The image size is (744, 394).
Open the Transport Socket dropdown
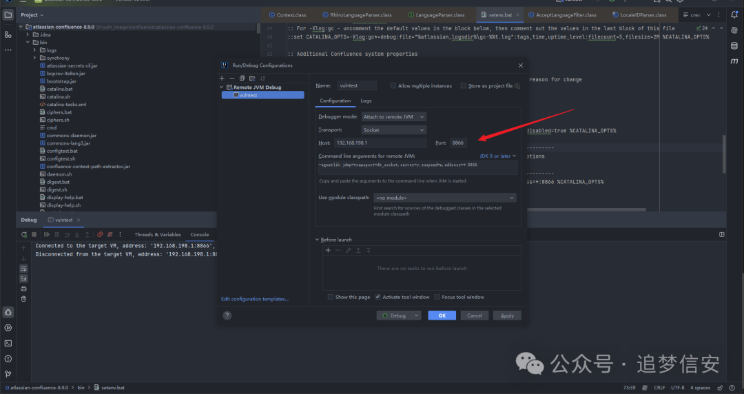coord(394,130)
